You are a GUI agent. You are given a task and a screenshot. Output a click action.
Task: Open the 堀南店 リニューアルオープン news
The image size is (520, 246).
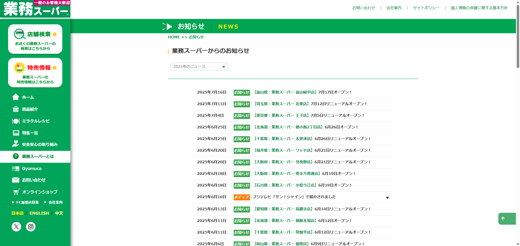coord(309,244)
